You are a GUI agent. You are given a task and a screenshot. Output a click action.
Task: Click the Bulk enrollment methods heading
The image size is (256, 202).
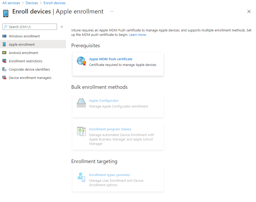(100, 87)
